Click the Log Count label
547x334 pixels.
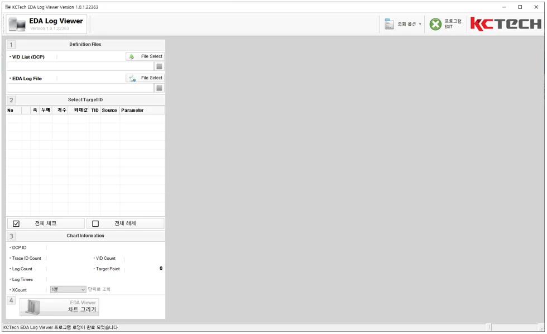coord(22,269)
